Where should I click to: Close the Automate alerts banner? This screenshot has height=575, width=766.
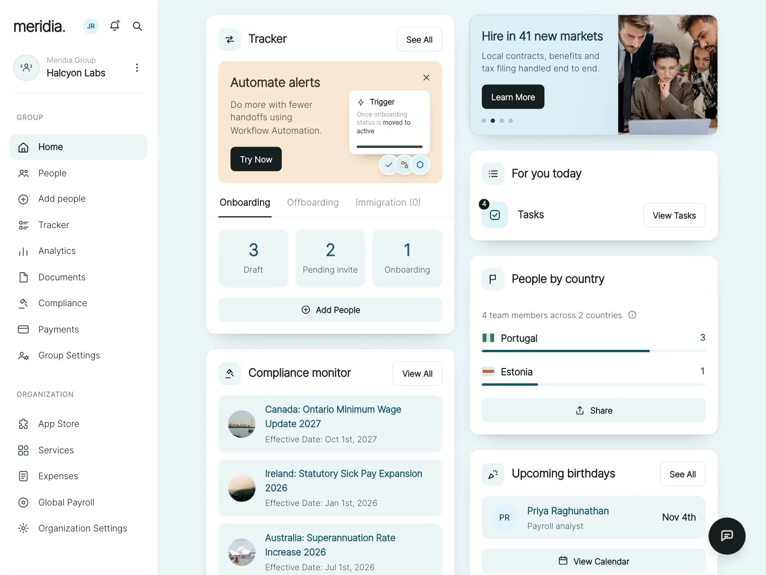[x=426, y=78]
